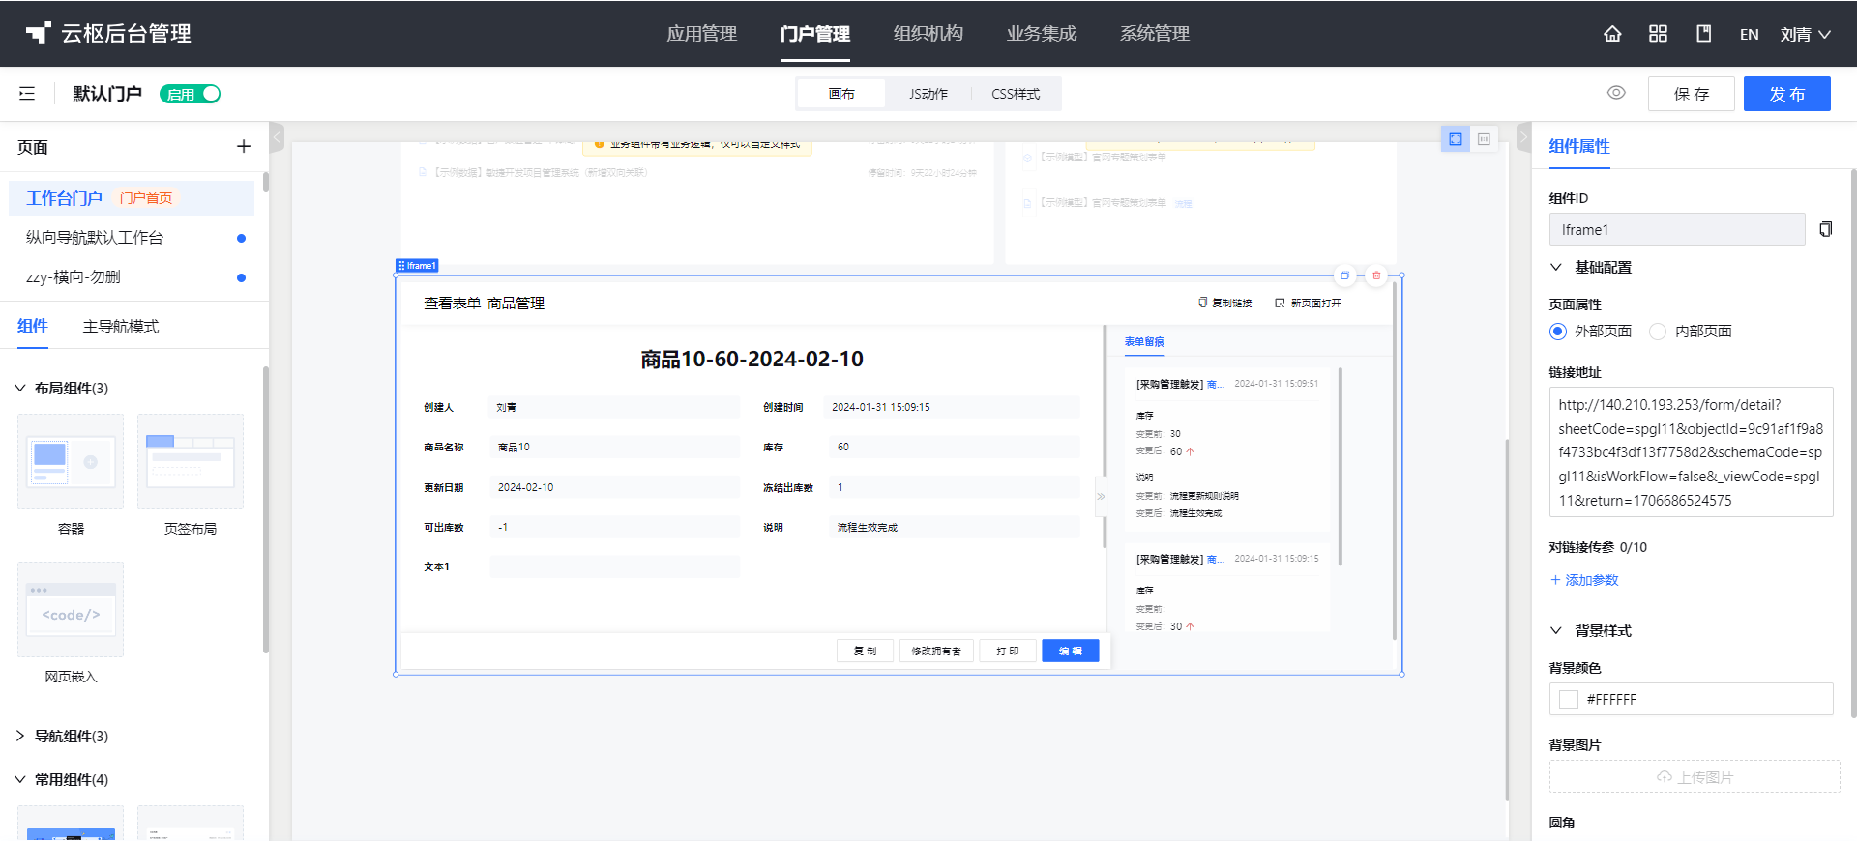
Task: Switch to the 主导航模式 tab
Action: coord(121,327)
